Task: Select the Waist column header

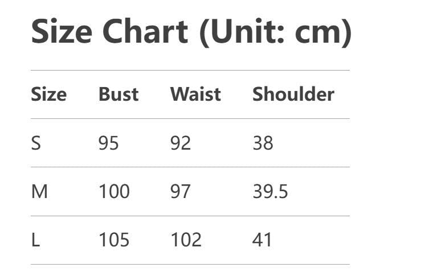Action: pyautogui.click(x=195, y=94)
